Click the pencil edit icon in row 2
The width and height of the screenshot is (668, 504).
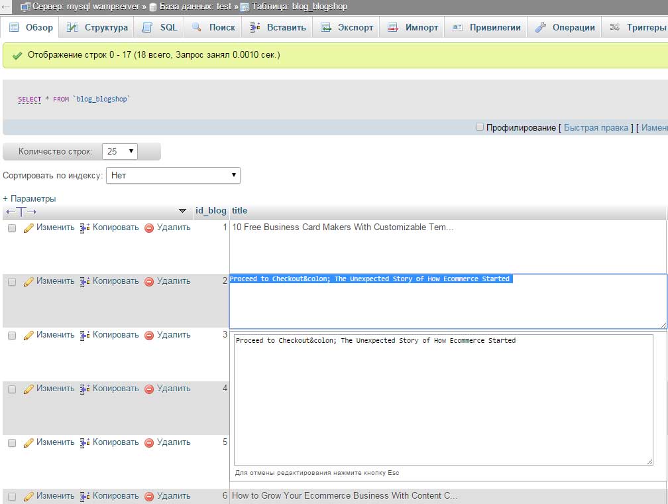[28, 282]
